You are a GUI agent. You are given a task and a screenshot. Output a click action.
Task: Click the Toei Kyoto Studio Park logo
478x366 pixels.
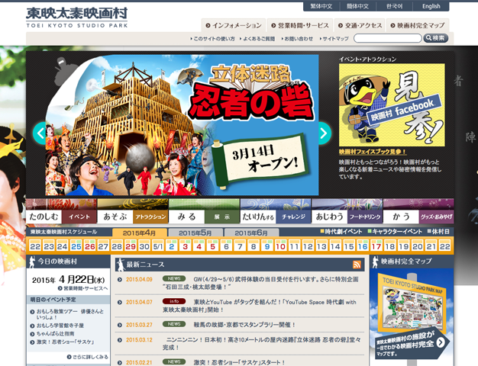click(x=76, y=18)
